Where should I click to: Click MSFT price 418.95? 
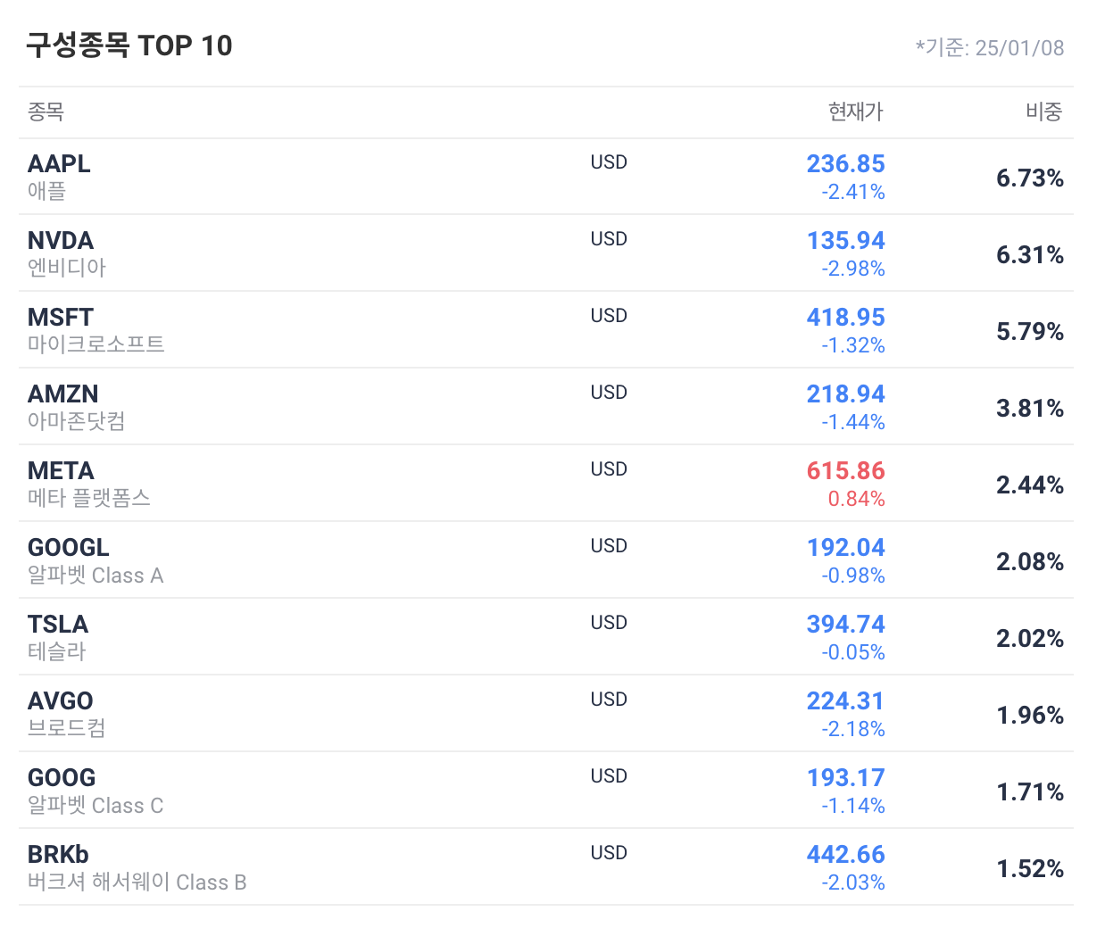click(845, 317)
